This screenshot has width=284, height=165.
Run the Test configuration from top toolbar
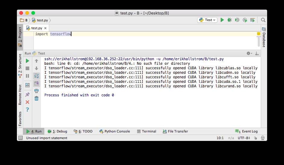[222, 20]
